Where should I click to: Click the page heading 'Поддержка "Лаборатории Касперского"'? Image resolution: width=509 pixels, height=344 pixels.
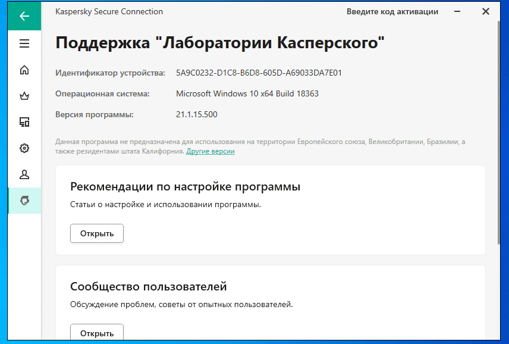(x=220, y=42)
